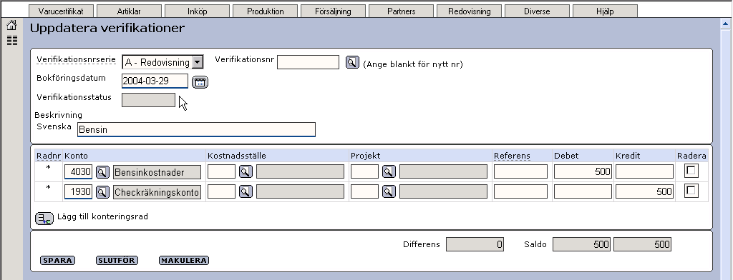Click Referens field on Checkräkningskonto row
The width and height of the screenshot is (733, 280).
point(521,191)
